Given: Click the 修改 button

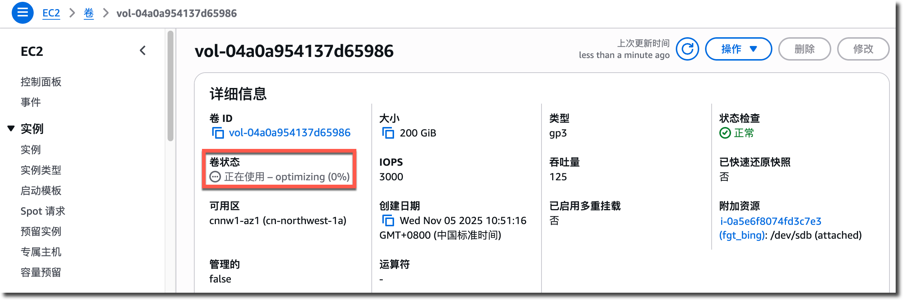Looking at the screenshot, I should point(863,49).
